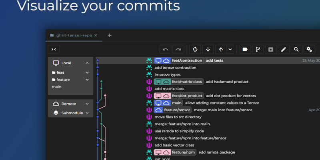Click graph node of 'add hadamard product' commit
The image size is (320, 160).
[x=102, y=82]
